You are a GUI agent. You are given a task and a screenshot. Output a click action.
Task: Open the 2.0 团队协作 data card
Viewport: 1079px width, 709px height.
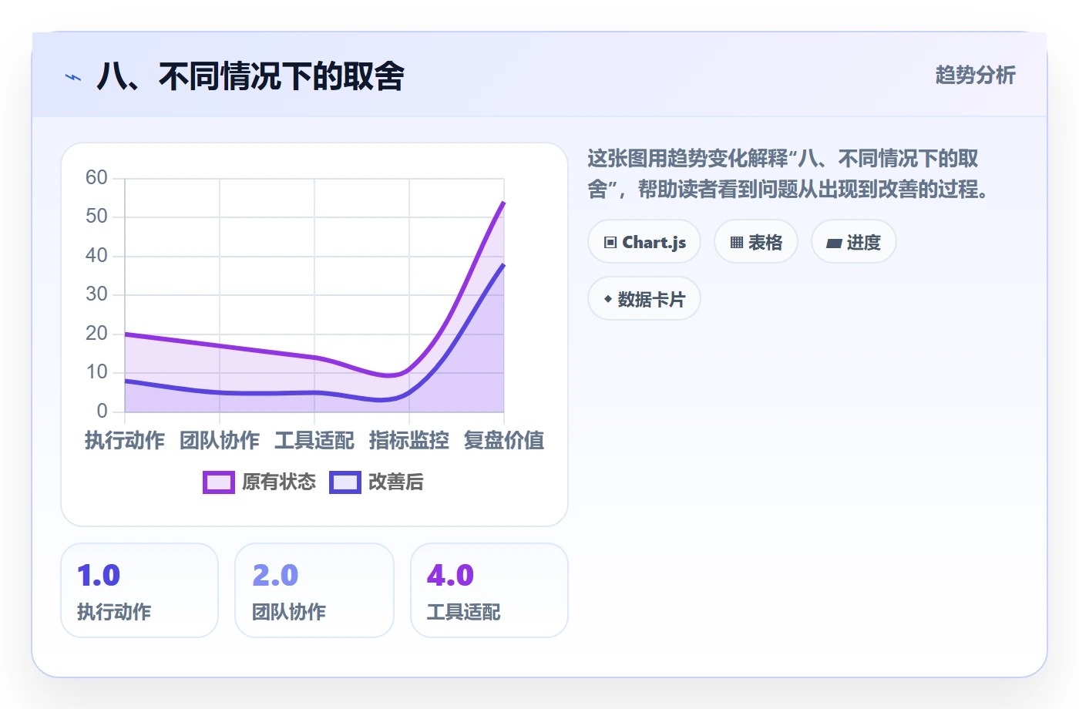coord(314,590)
